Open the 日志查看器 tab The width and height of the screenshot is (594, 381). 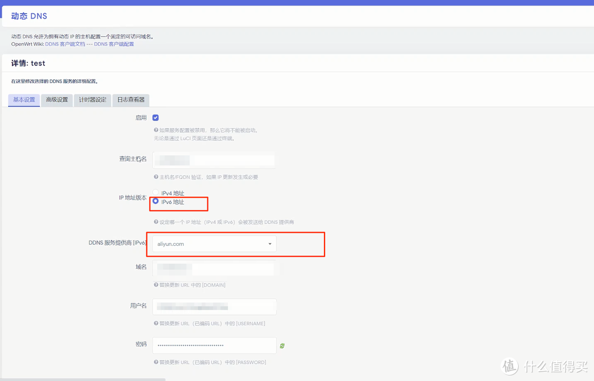tap(131, 100)
